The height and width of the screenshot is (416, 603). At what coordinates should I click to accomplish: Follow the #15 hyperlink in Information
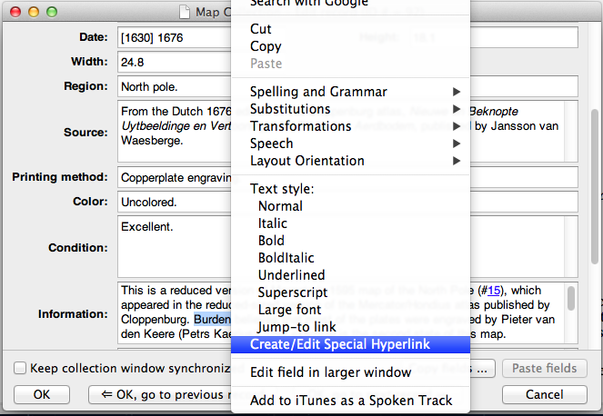point(494,291)
